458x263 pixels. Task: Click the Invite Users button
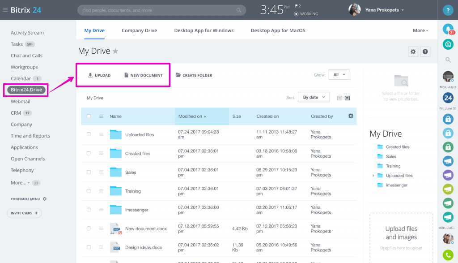[x=24, y=213]
